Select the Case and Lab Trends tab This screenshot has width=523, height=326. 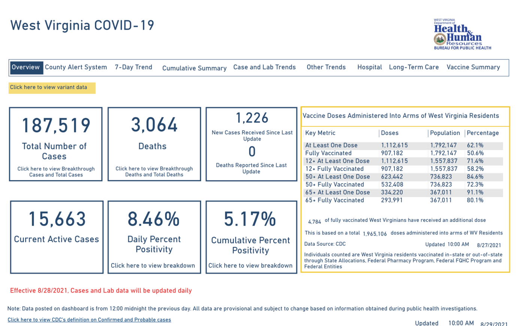coord(264,67)
